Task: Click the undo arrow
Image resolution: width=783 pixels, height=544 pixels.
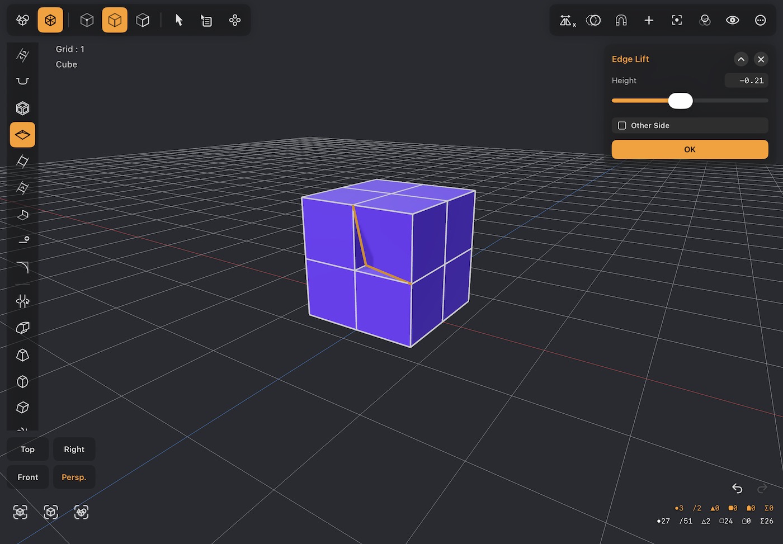Action: tap(737, 489)
